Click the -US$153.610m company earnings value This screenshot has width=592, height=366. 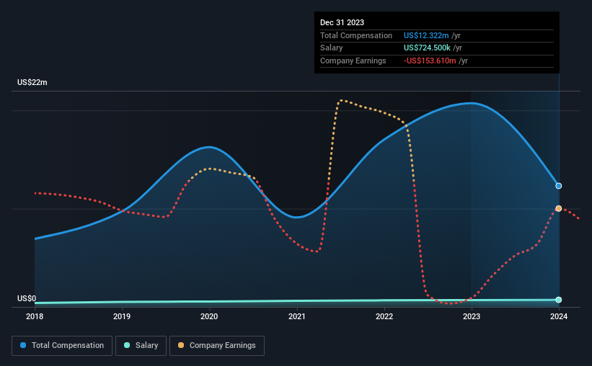(x=430, y=61)
